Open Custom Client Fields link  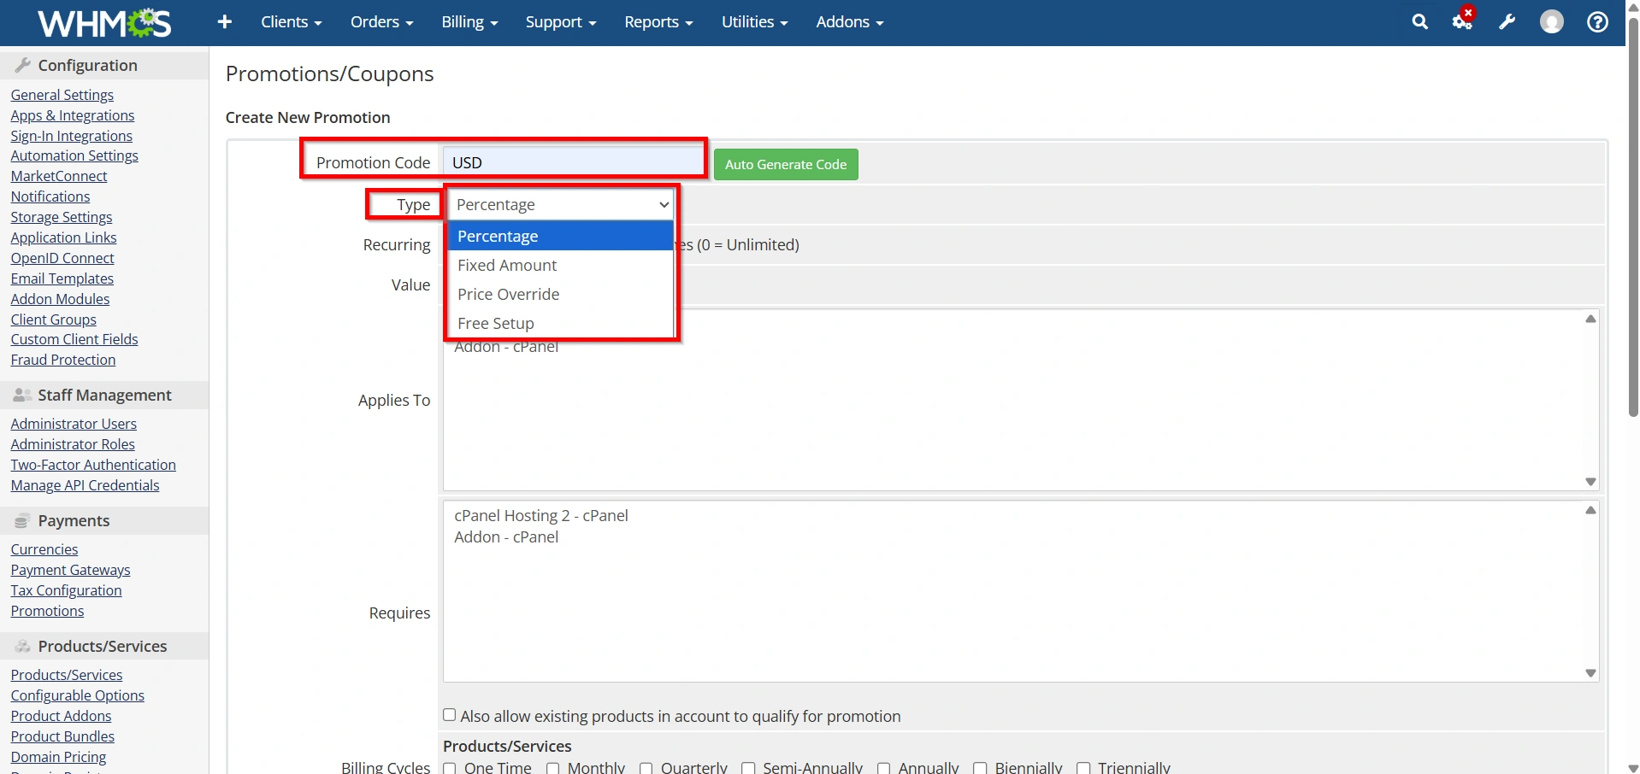click(x=74, y=339)
